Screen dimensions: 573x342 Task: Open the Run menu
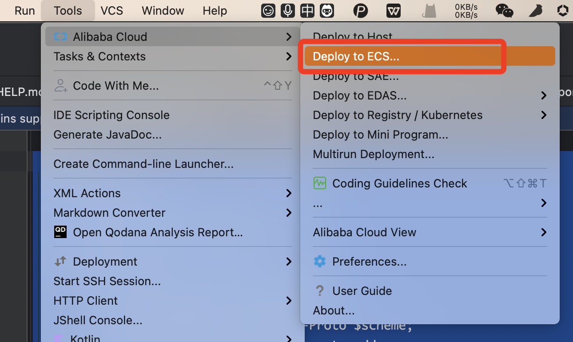point(24,11)
